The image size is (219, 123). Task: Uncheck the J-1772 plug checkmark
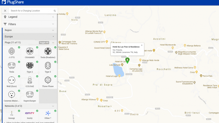tap(19, 47)
